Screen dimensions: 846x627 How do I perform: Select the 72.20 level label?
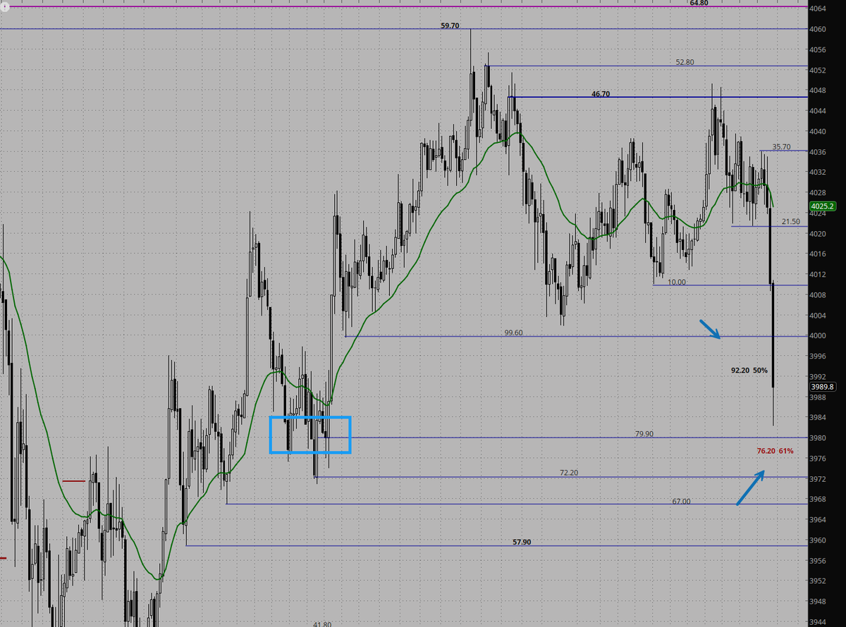569,473
